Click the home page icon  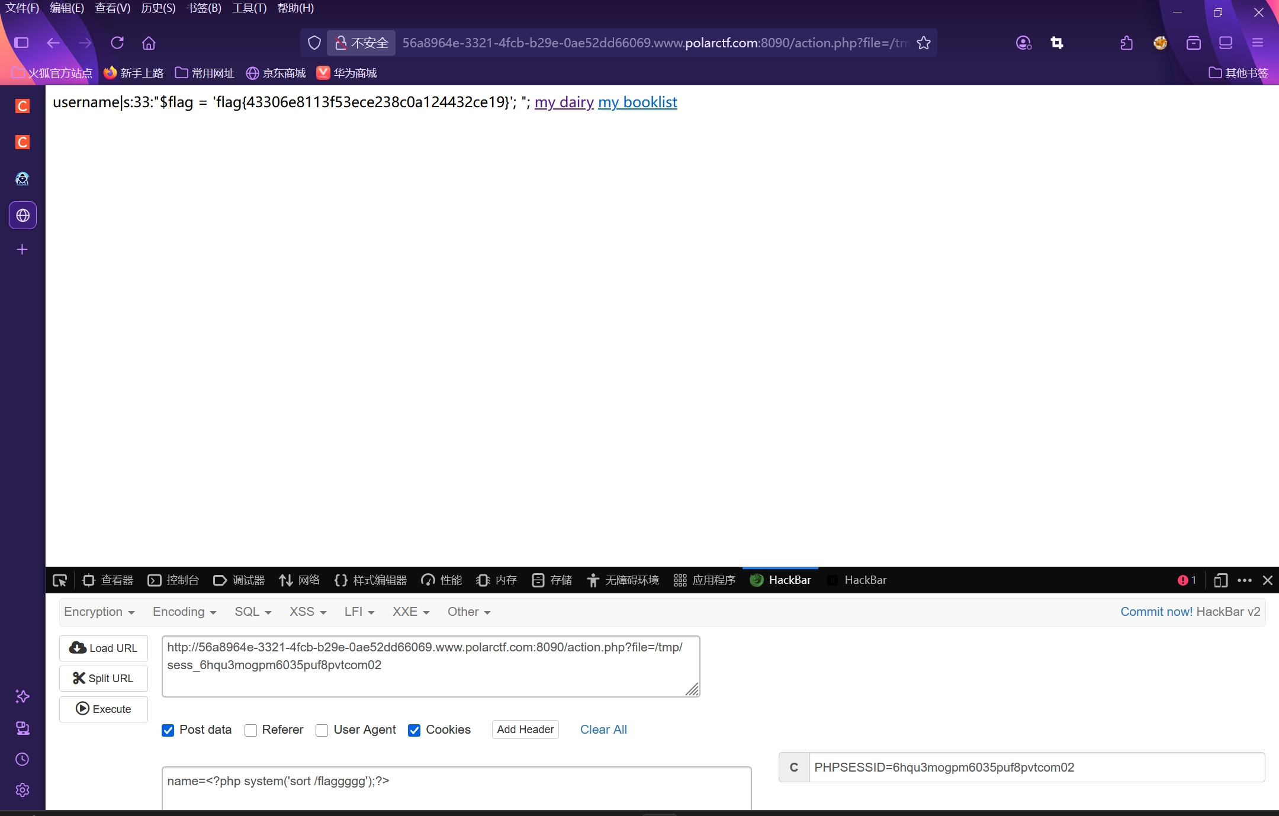tap(149, 43)
